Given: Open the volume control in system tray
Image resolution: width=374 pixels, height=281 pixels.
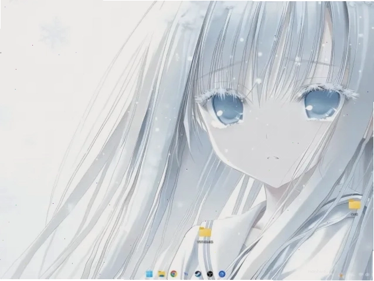Looking at the screenshot, I should (367, 275).
